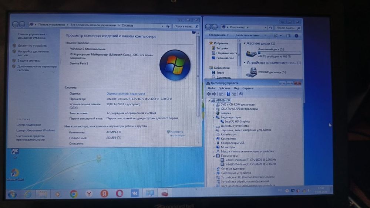
Task: Select Sound, video and game devices category
Action: (x=246, y=130)
